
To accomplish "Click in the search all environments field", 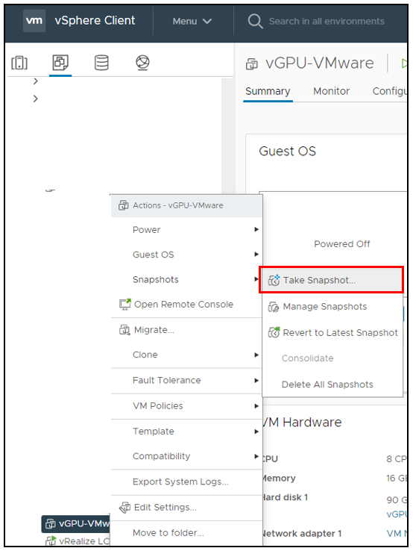I will [327, 22].
